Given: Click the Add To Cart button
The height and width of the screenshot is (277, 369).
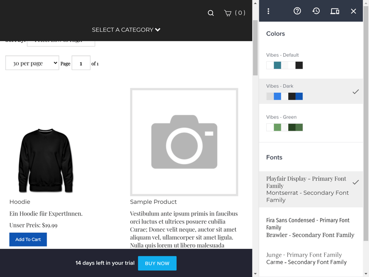Looking at the screenshot, I should click(28, 240).
